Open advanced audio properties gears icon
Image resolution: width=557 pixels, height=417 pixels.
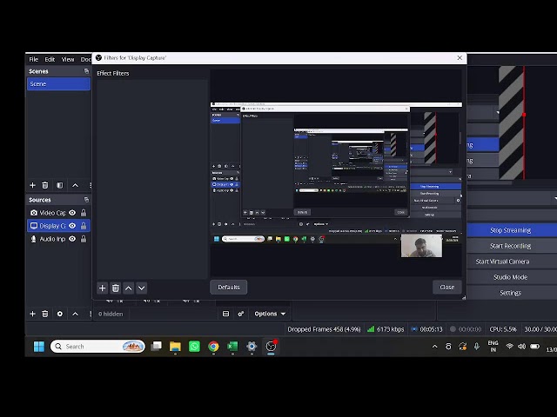point(241,314)
